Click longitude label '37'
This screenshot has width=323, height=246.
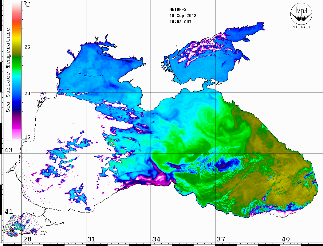click(221, 239)
